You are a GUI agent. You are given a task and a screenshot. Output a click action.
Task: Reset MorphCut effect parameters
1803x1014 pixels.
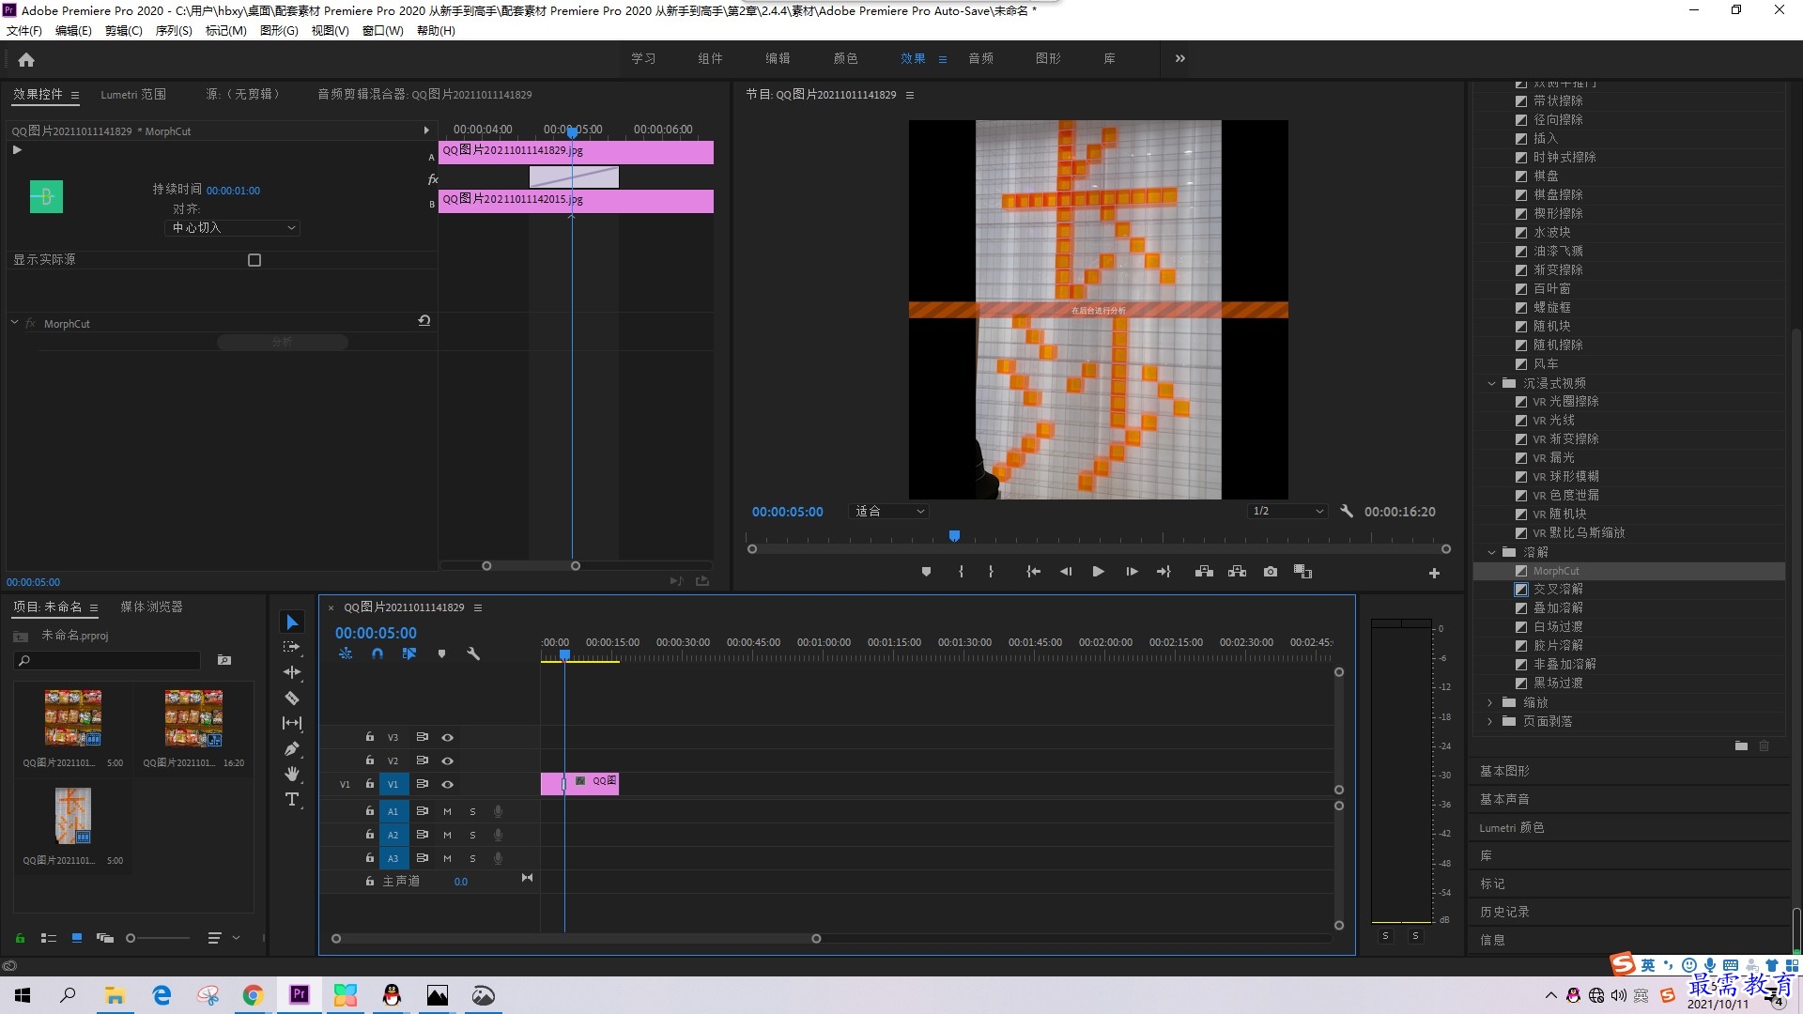point(424,321)
